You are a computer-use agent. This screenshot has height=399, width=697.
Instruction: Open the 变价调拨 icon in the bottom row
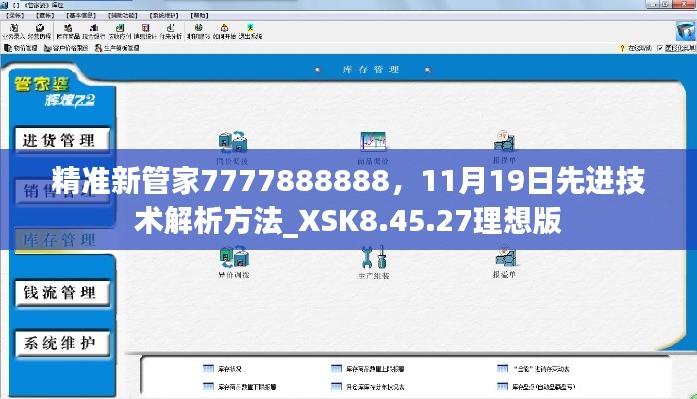point(233,261)
